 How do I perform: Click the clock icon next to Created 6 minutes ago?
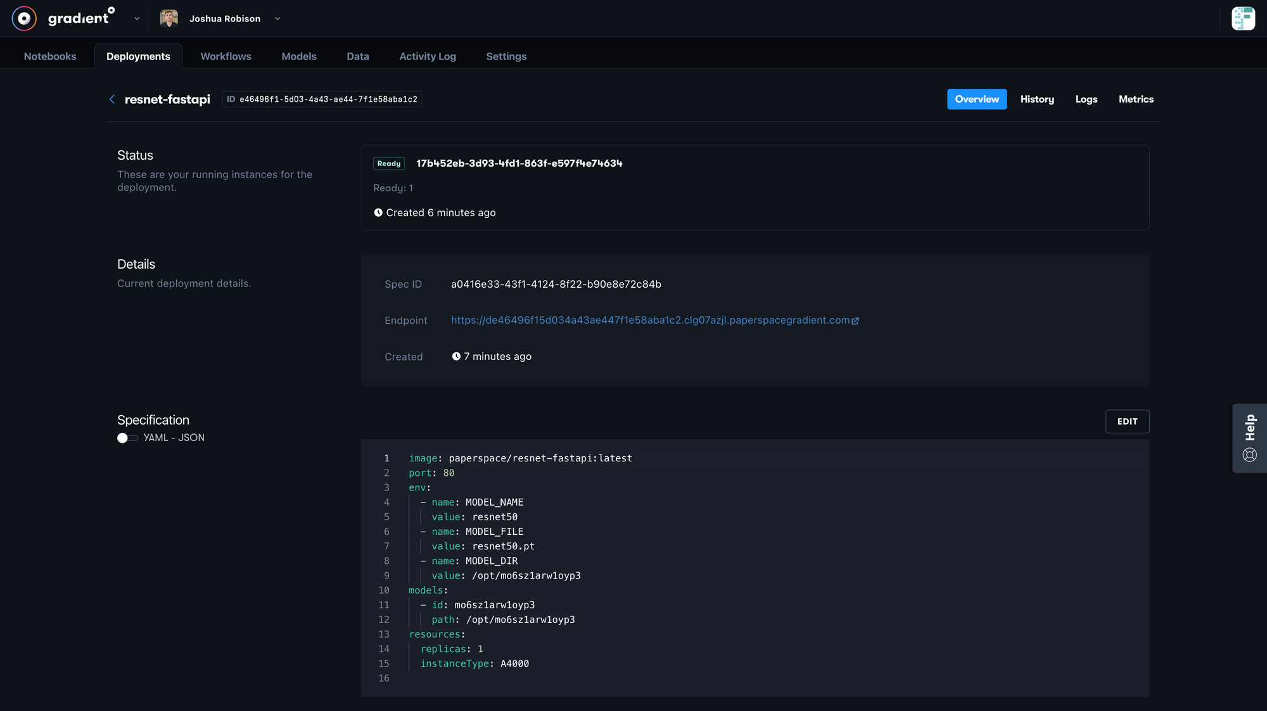[x=378, y=213]
